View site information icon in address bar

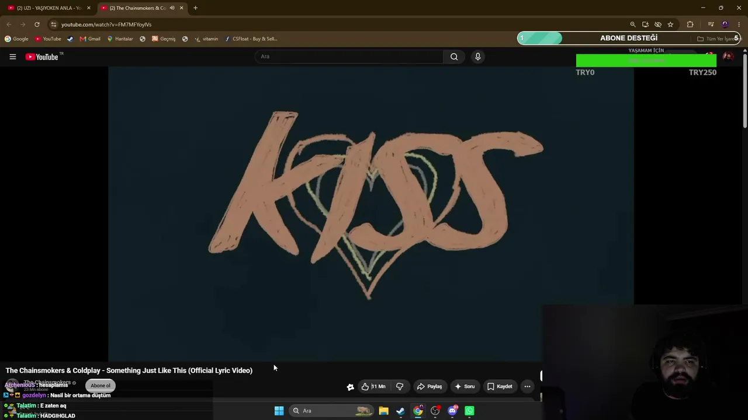[53, 24]
